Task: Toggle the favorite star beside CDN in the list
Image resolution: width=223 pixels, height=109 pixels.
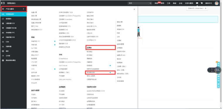Action: pyautogui.click(x=55, y=69)
